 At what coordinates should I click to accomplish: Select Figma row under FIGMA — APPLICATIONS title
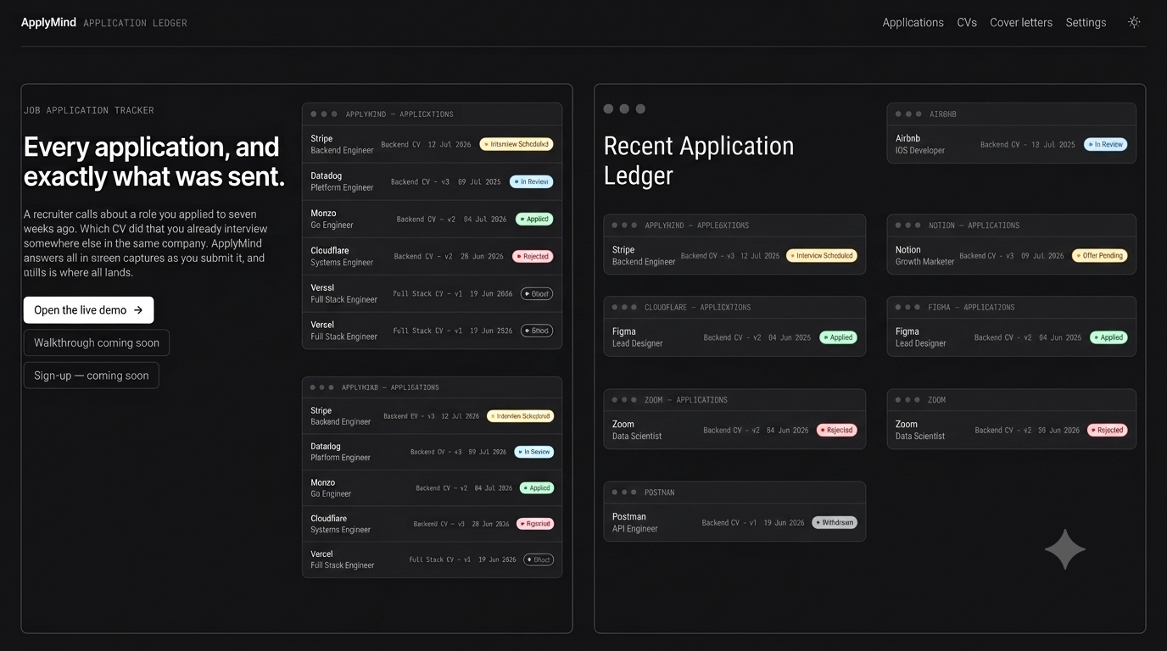(x=1011, y=337)
